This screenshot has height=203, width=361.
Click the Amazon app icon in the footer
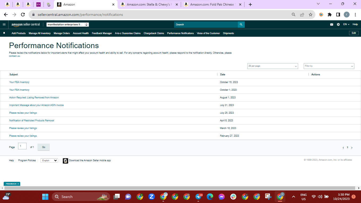pyautogui.click(x=65, y=161)
